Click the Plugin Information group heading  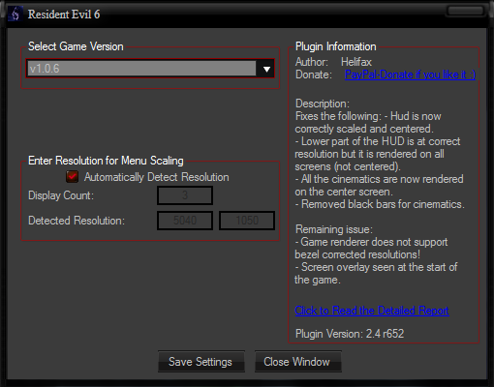coord(336,46)
